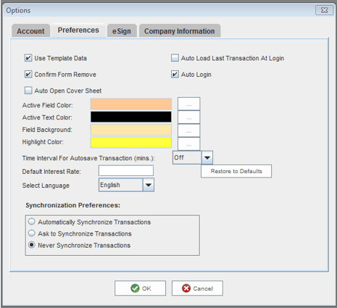This screenshot has width=337, height=308.
Task: Select Never Synchronize Transactions
Action: [x=32, y=245]
